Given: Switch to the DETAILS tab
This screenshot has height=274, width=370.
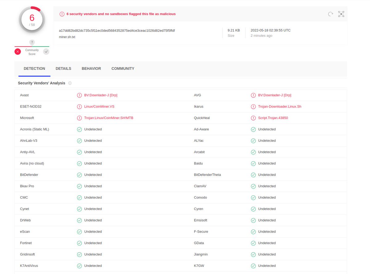Looking at the screenshot, I should [64, 69].
